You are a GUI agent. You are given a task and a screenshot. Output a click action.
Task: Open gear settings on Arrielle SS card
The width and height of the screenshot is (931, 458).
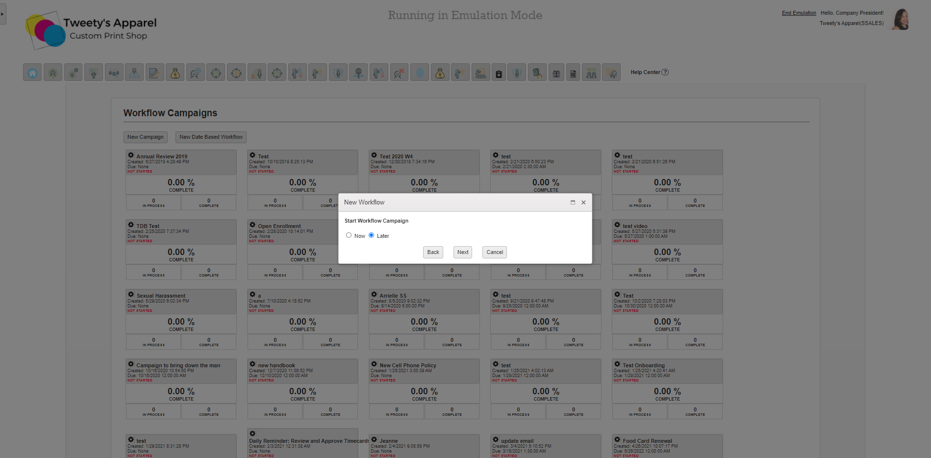pyautogui.click(x=374, y=294)
